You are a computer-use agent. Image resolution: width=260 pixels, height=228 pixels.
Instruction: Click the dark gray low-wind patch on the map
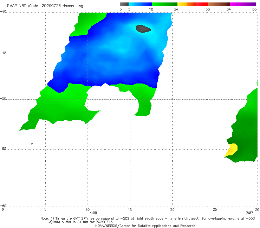click(x=143, y=29)
